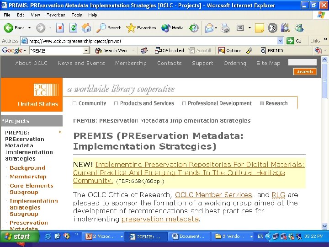Refresh the page with the Refresh icon
Viewport: 329px width, 247px height.
click(73, 28)
